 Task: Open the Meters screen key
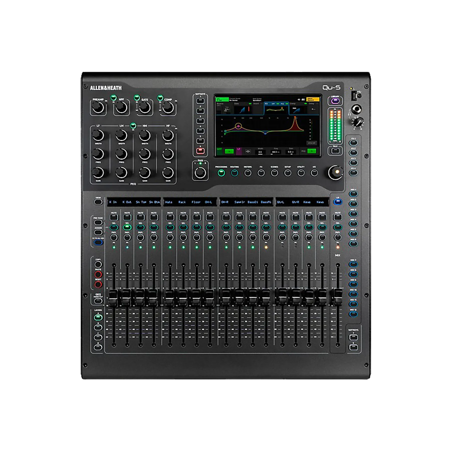[248, 173]
